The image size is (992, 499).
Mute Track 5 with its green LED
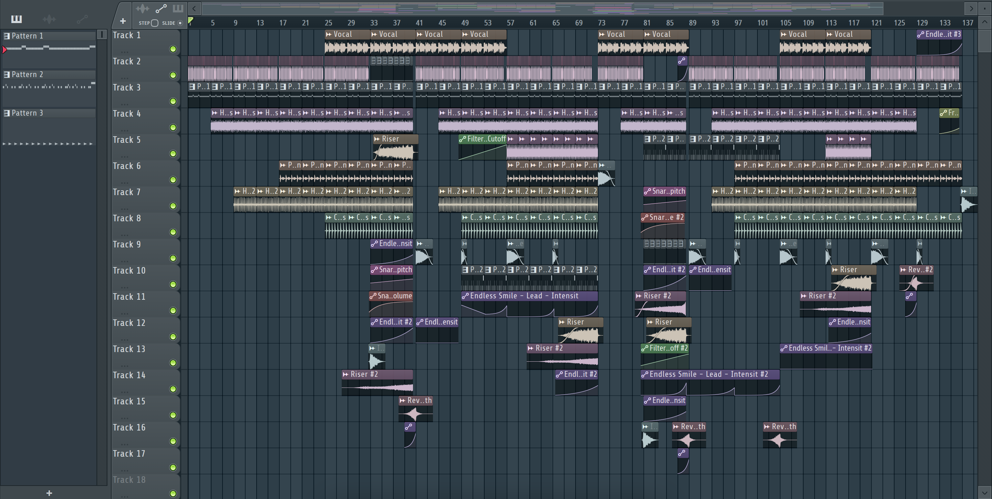[x=173, y=153]
